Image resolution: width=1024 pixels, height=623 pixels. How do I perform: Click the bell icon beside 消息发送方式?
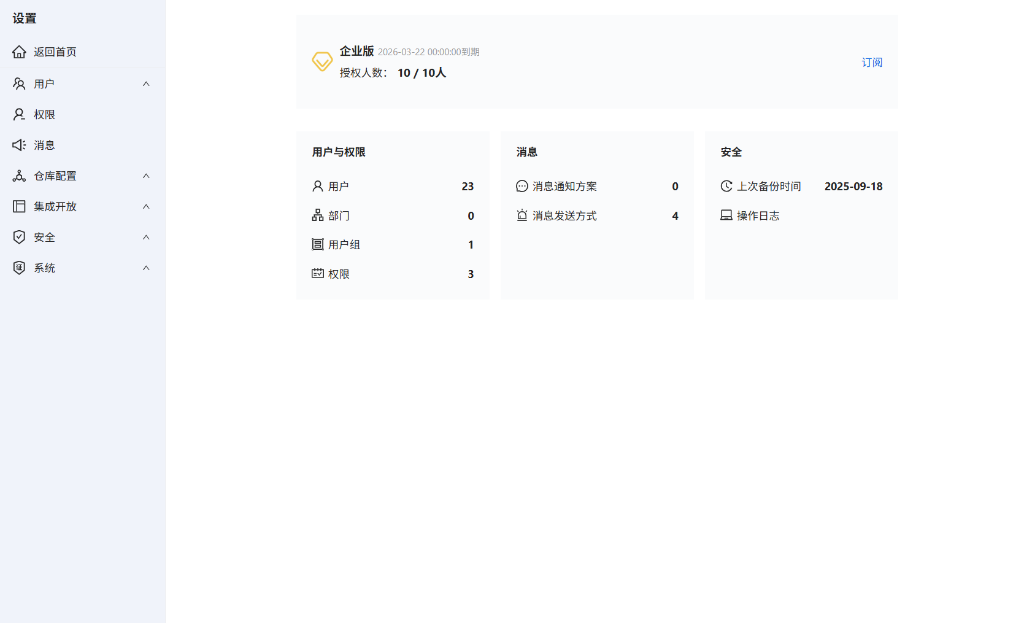[522, 215]
